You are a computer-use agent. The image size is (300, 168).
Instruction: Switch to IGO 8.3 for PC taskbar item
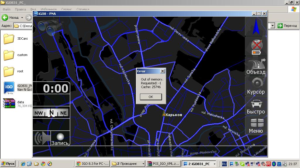[x=92, y=164]
